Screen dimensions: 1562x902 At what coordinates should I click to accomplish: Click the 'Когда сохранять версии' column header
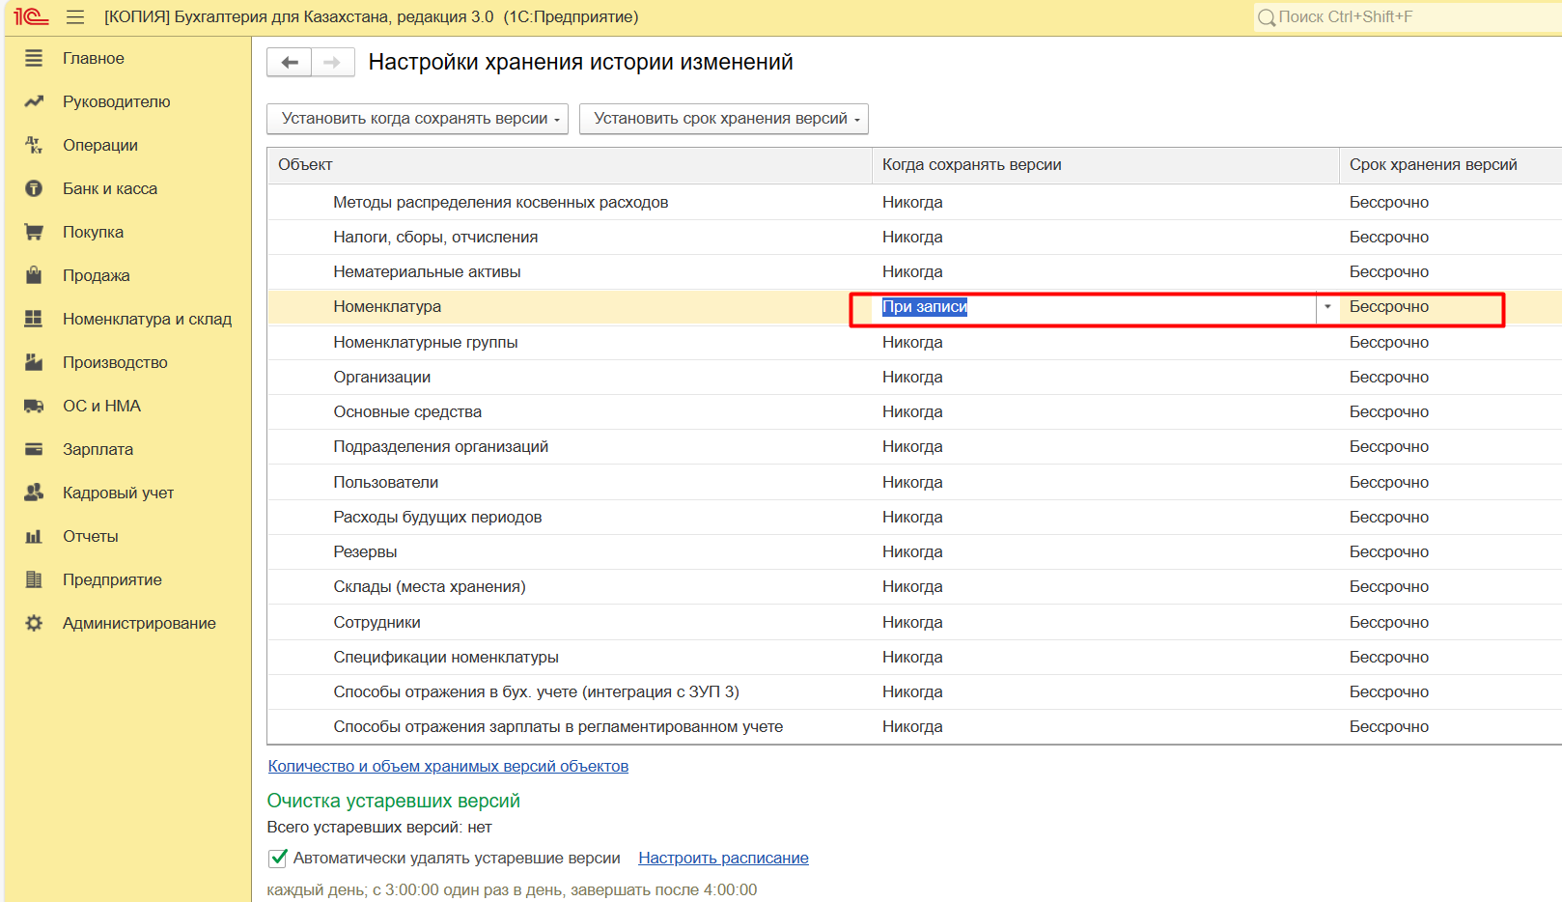(971, 165)
